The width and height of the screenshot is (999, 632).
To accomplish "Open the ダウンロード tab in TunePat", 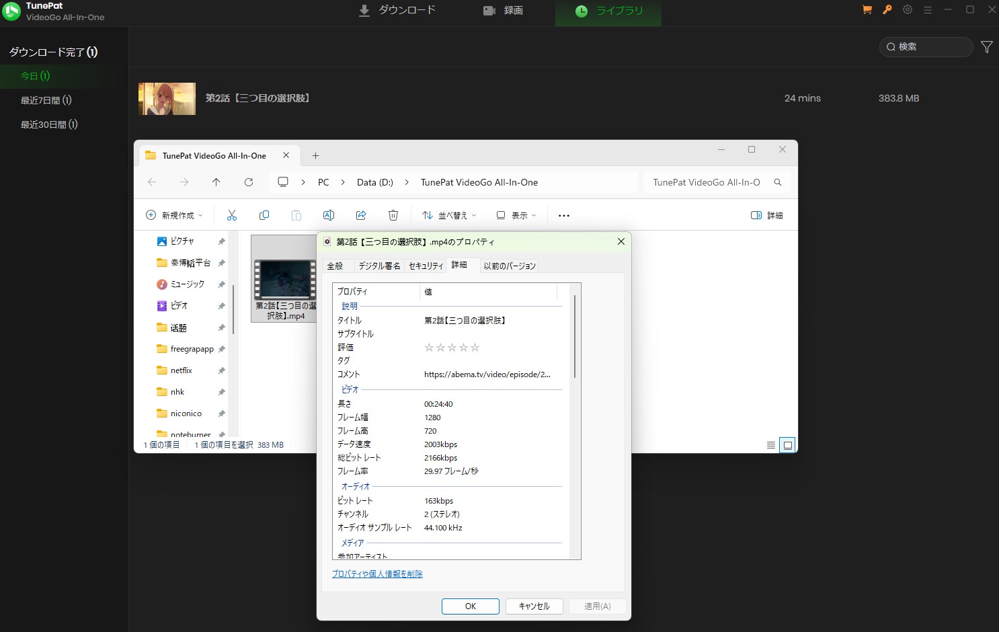I will click(x=397, y=11).
